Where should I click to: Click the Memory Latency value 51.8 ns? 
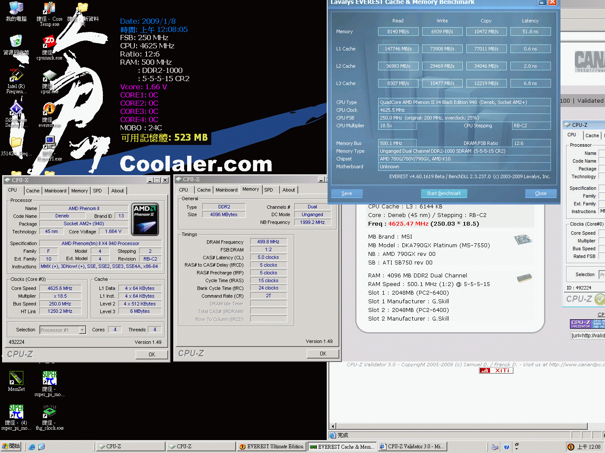point(530,31)
